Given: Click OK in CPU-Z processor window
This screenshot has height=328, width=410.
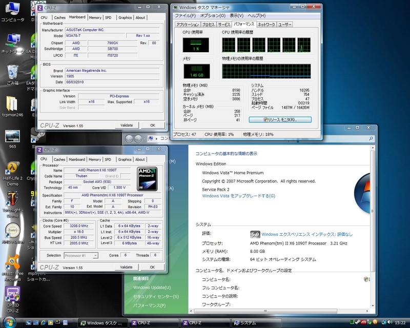Looking at the screenshot, I should tap(152, 268).
